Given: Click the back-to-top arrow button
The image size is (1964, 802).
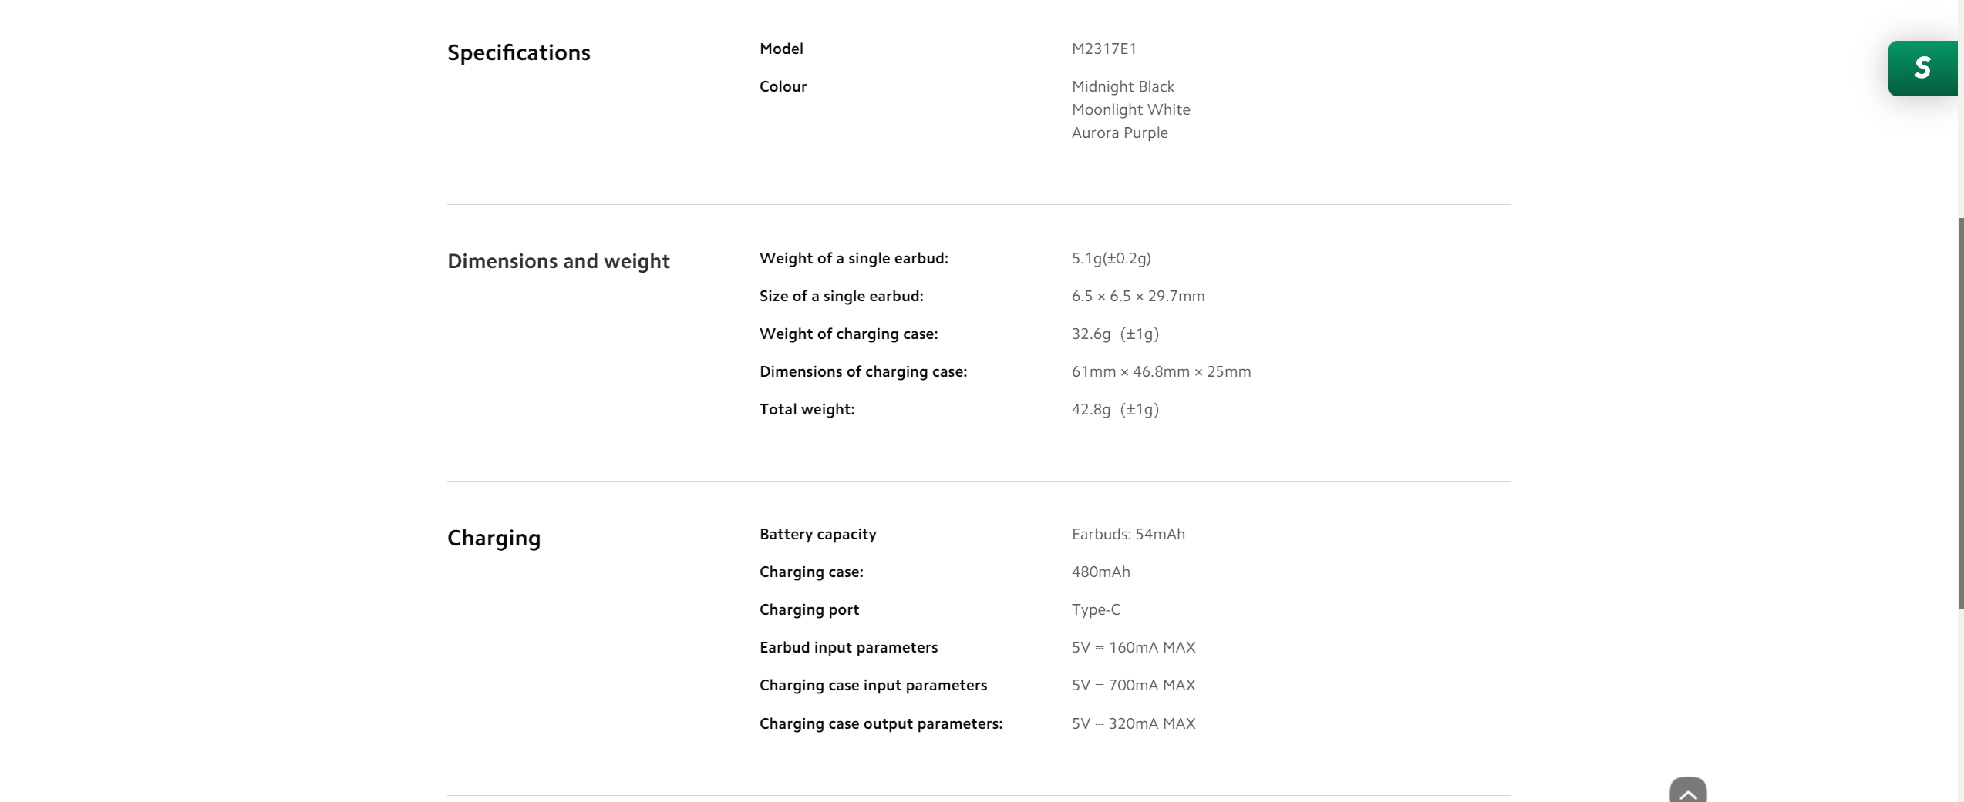Looking at the screenshot, I should (x=1688, y=790).
